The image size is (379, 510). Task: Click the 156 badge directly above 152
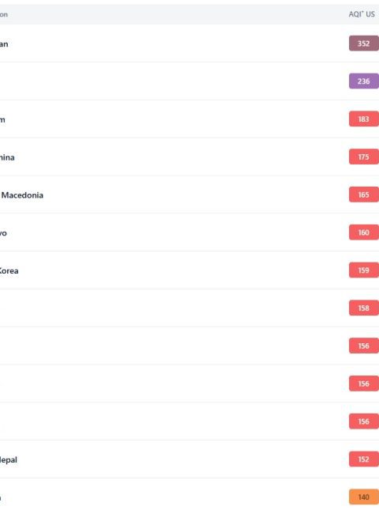(x=364, y=421)
